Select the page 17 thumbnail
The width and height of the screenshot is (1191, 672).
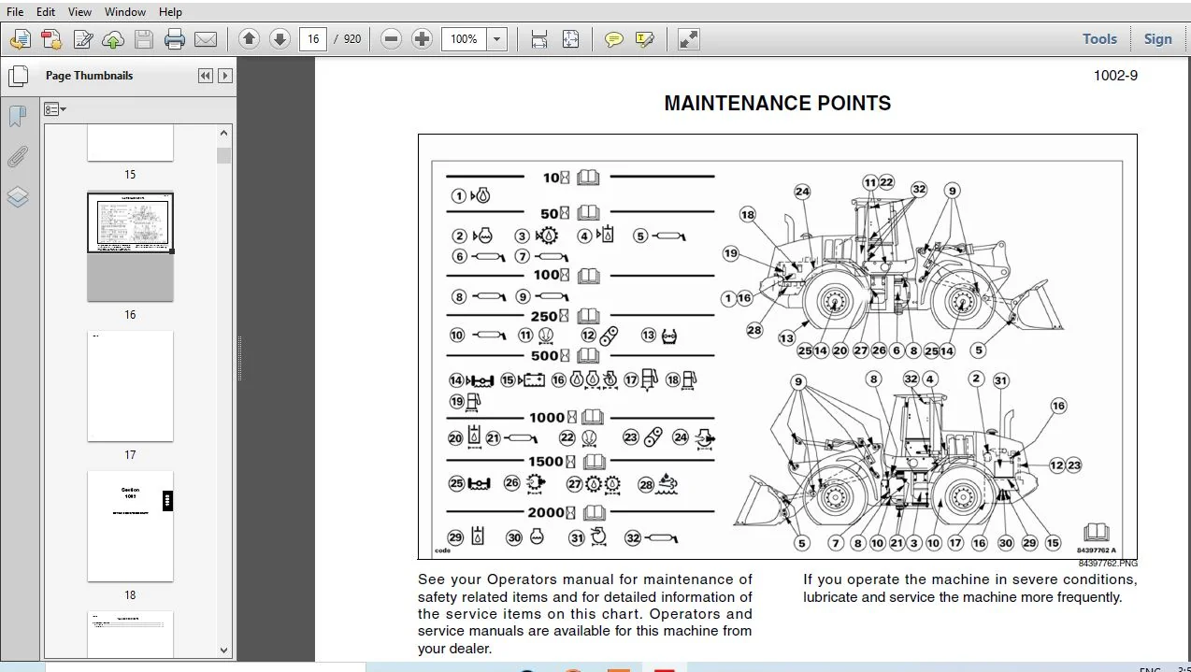pos(130,386)
